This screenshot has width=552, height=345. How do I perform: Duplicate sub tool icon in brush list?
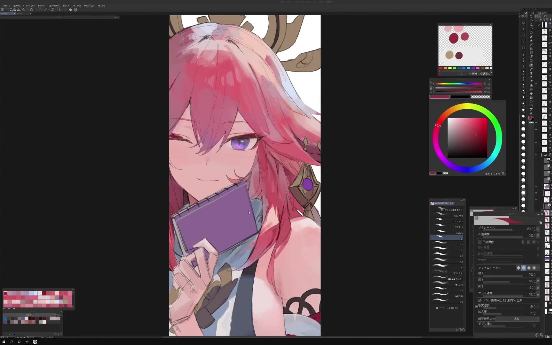460,330
